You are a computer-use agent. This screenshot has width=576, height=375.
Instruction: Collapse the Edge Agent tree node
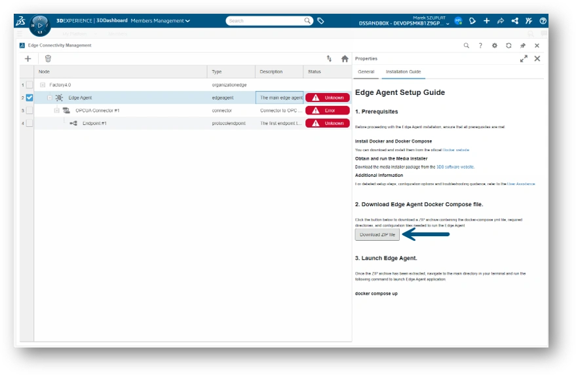(x=50, y=98)
